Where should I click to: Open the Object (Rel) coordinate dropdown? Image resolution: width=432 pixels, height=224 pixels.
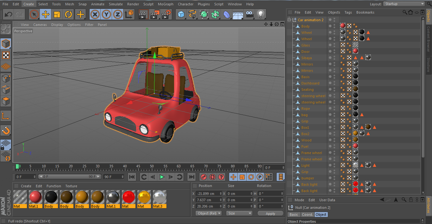pos(209,213)
